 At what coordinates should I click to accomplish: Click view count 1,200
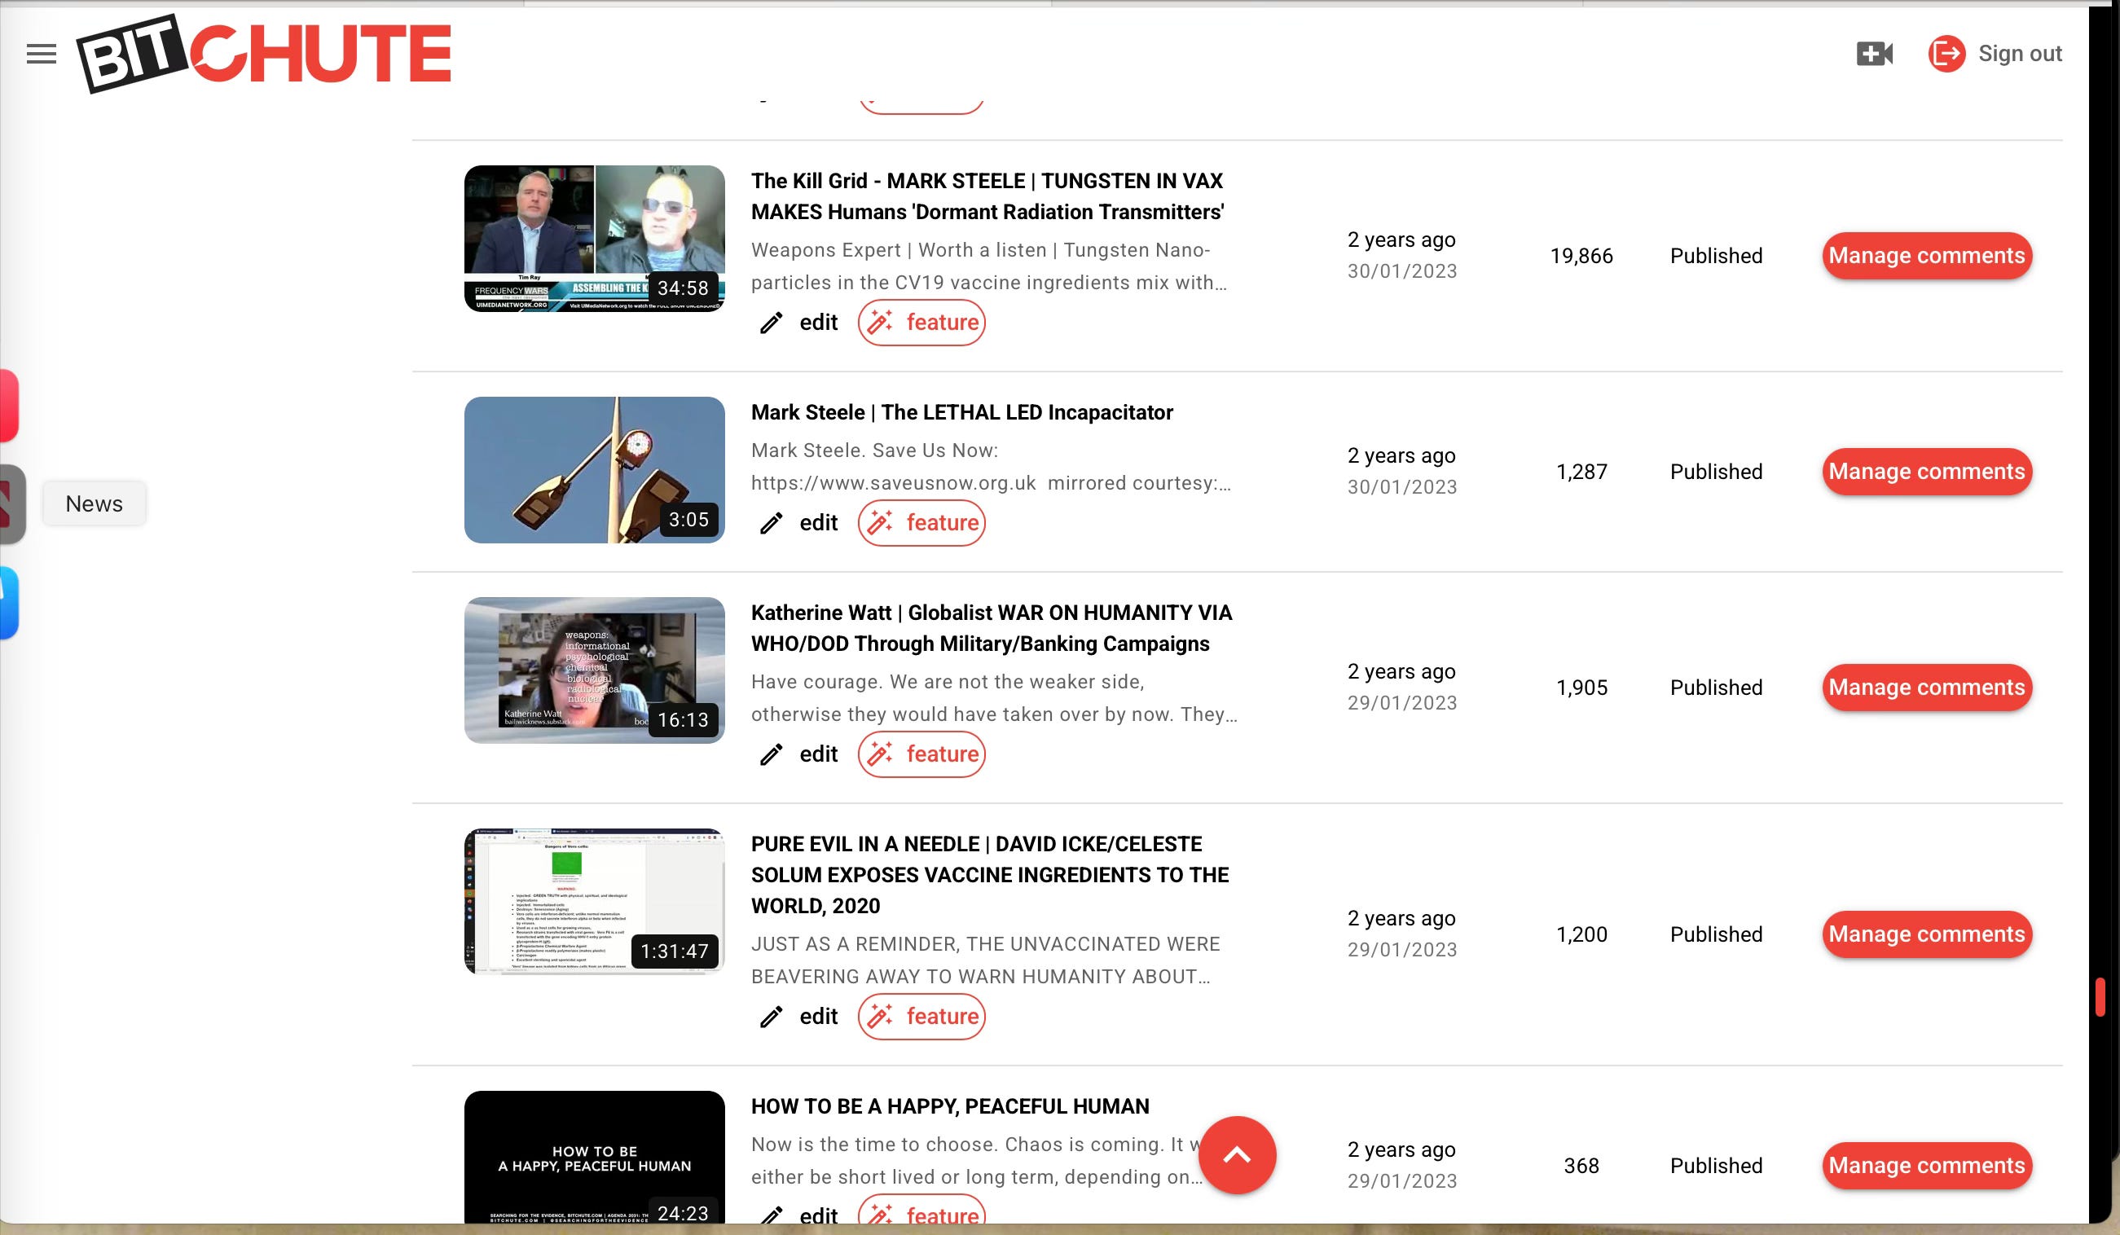point(1581,934)
